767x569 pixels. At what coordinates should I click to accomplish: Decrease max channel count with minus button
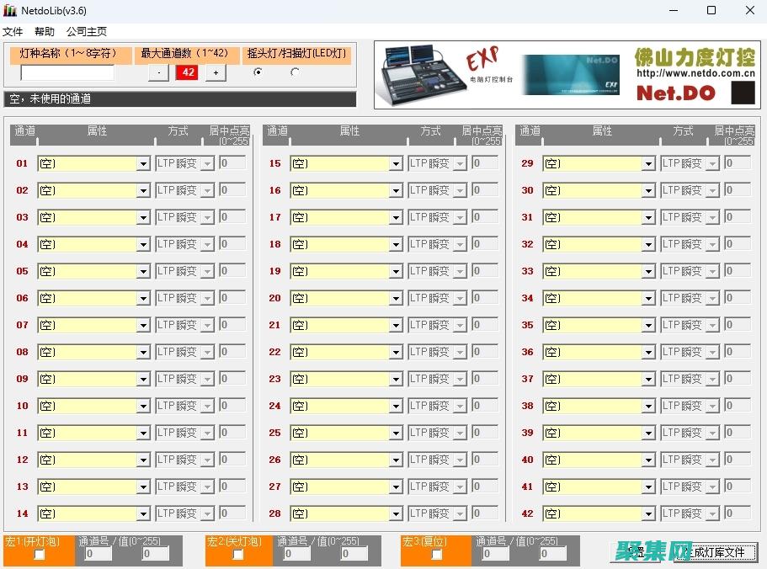click(x=159, y=72)
